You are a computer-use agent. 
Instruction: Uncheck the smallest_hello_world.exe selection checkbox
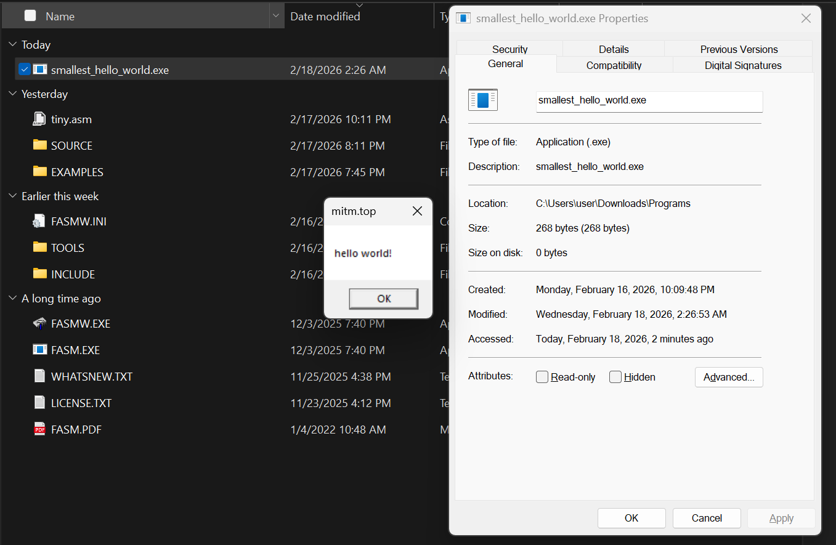pos(24,70)
